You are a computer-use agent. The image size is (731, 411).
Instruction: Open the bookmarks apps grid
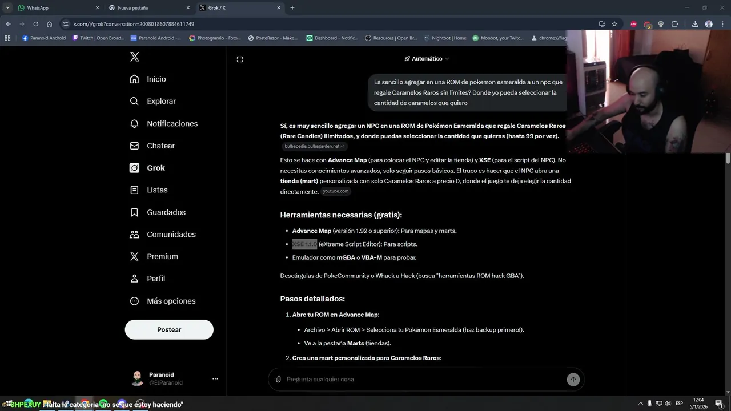pos(7,38)
